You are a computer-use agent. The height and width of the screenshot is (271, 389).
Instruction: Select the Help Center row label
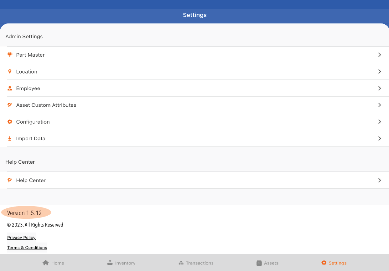click(x=31, y=181)
